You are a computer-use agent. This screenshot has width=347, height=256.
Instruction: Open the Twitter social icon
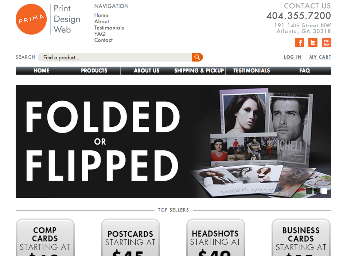tap(313, 43)
